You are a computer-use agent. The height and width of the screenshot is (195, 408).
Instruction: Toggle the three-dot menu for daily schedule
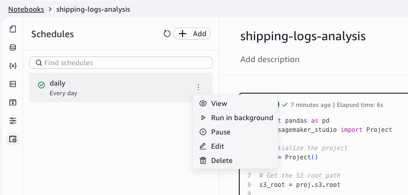198,87
